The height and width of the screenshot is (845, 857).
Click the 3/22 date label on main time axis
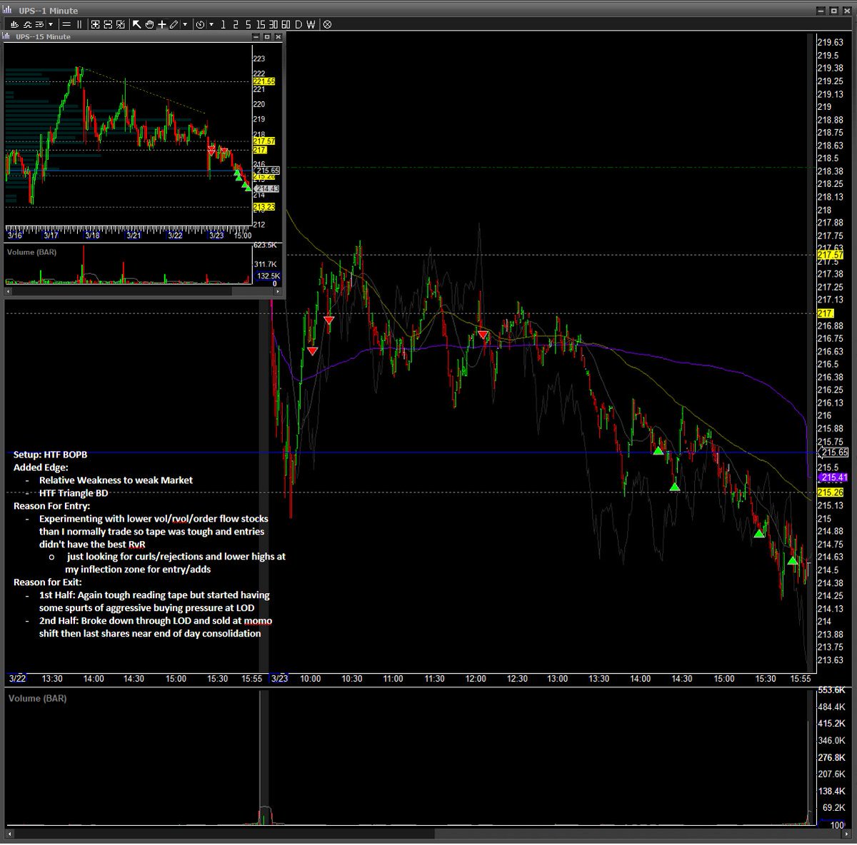tap(17, 679)
